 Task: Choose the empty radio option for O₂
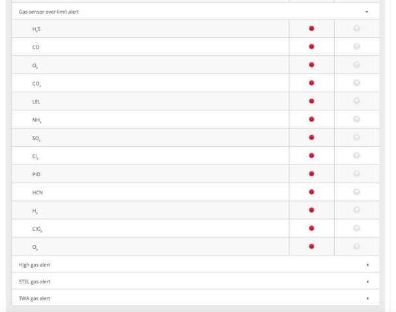point(356,65)
